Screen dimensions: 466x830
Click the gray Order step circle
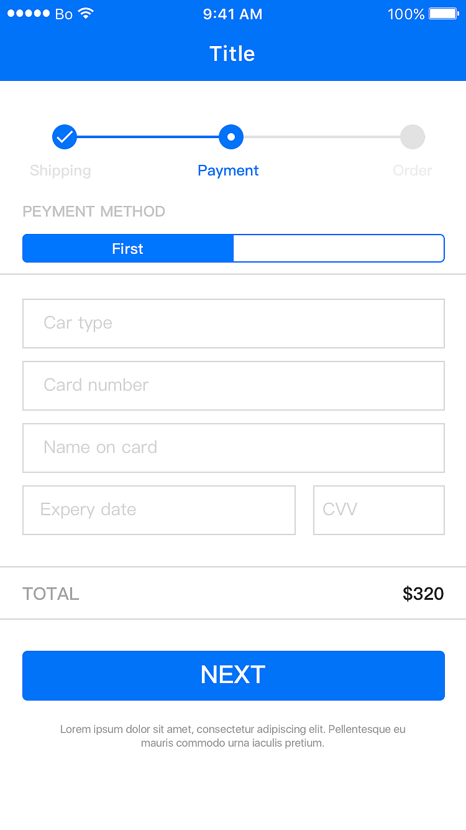click(x=413, y=137)
